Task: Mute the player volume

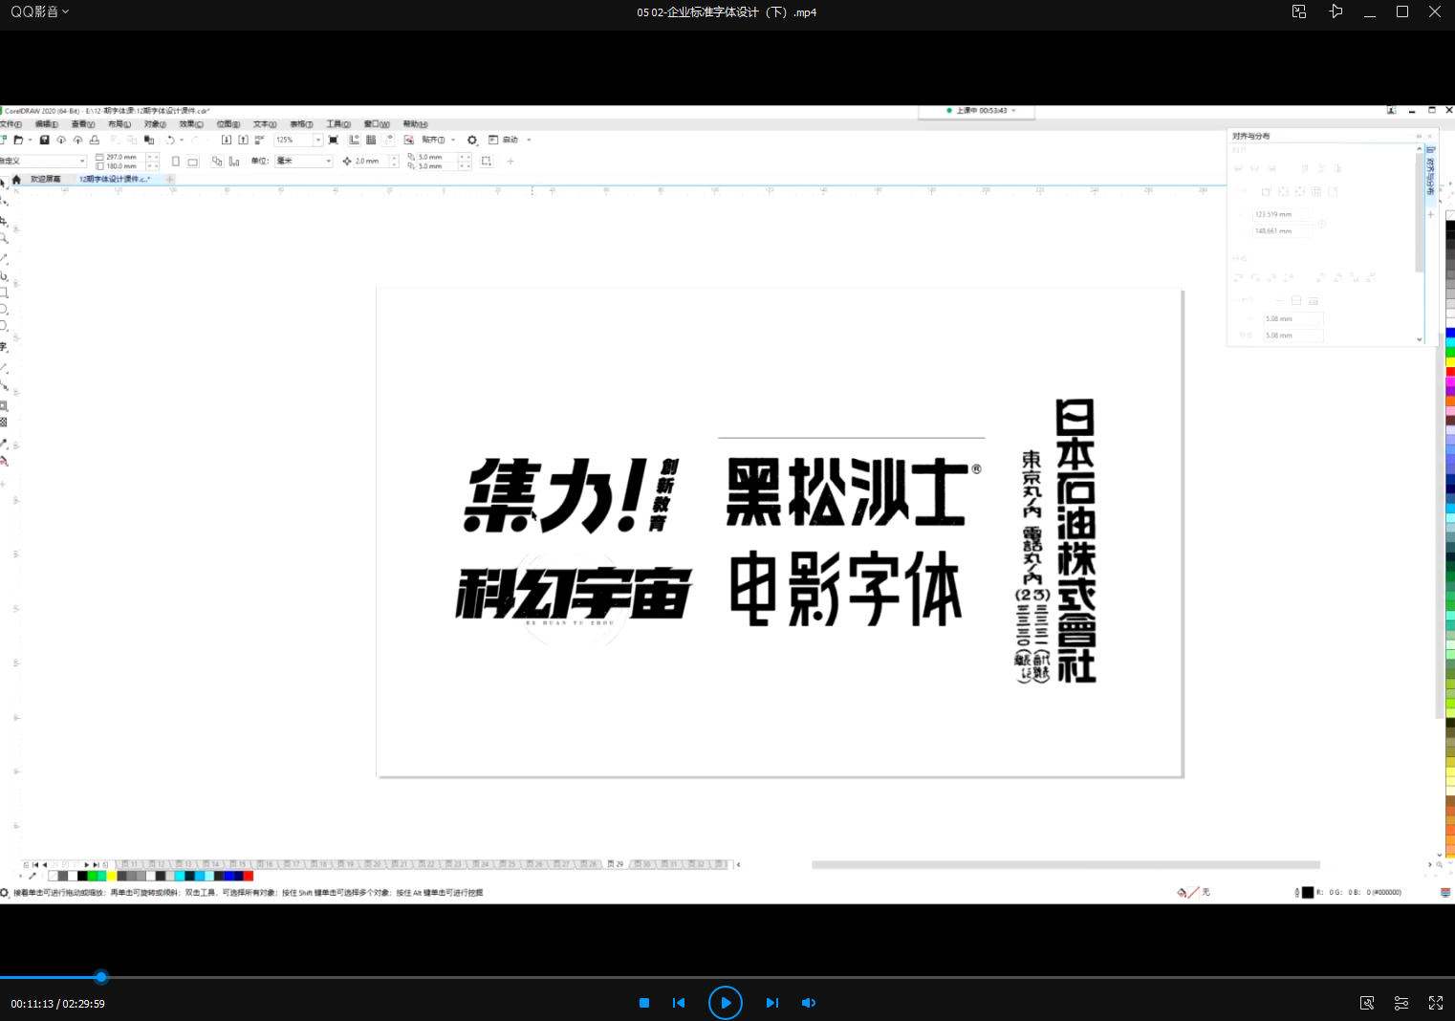Action: pyautogui.click(x=809, y=1003)
